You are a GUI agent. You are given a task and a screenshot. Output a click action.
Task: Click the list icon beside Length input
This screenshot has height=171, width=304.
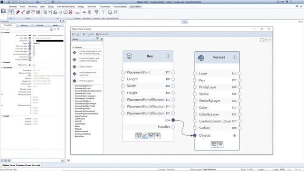[168, 79]
